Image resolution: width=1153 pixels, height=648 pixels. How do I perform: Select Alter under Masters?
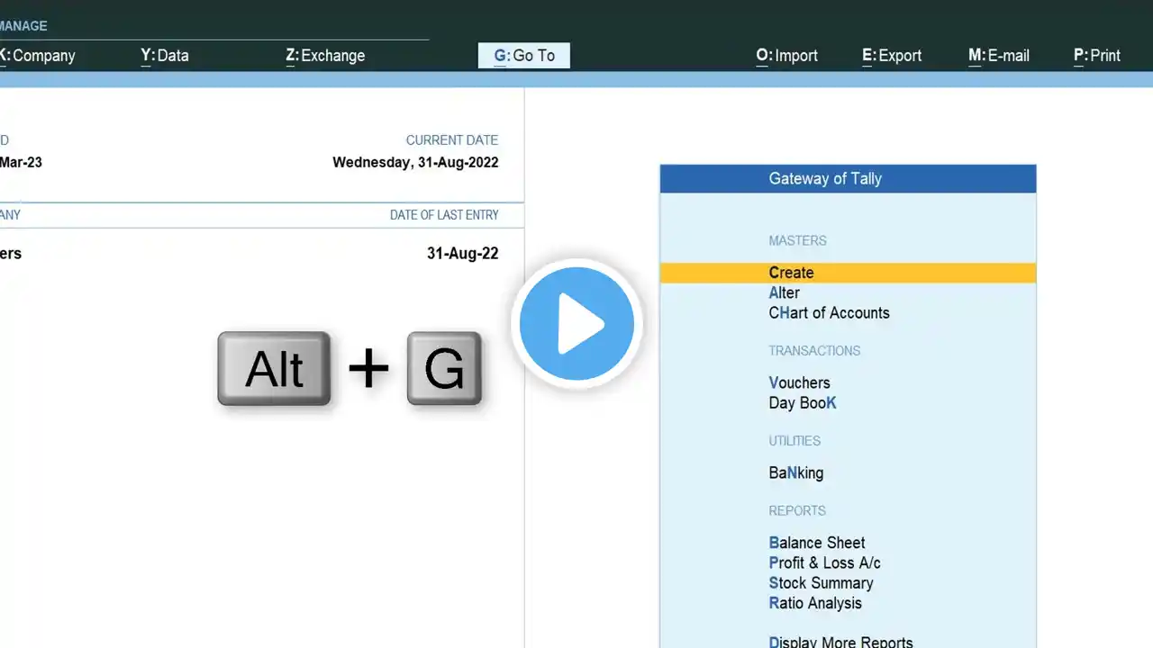pos(784,292)
